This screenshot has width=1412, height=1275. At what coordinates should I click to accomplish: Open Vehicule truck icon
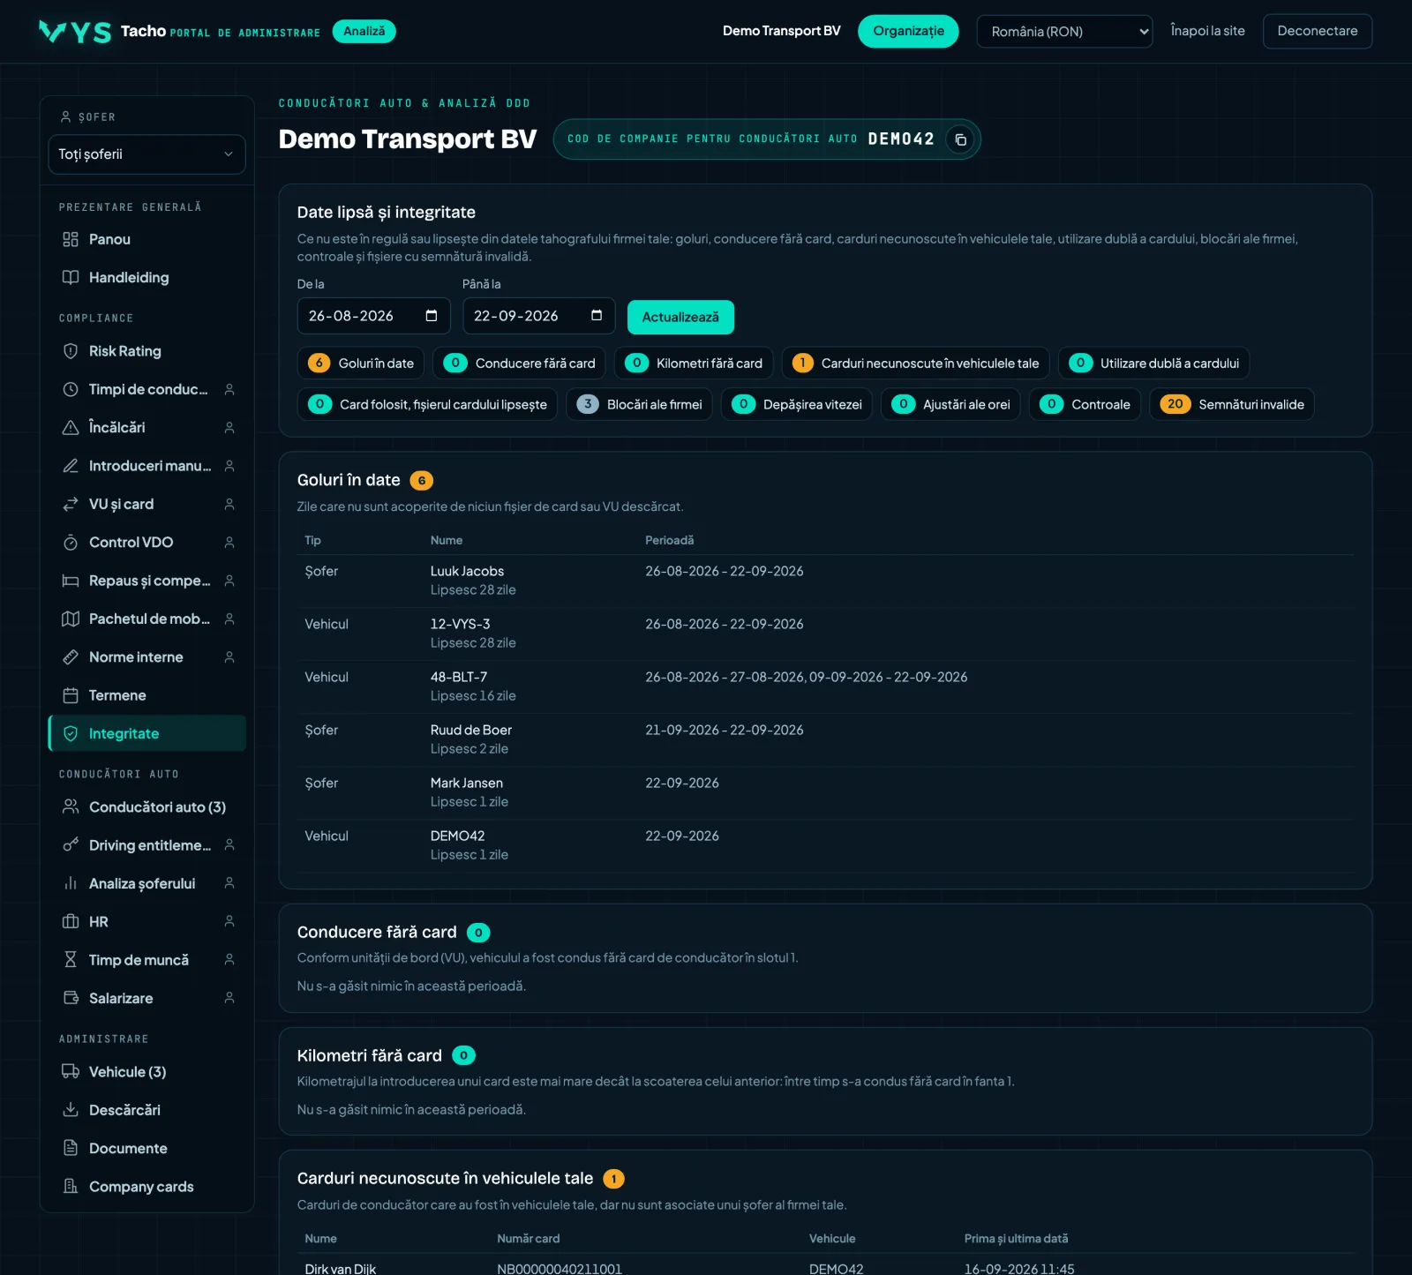click(x=71, y=1071)
